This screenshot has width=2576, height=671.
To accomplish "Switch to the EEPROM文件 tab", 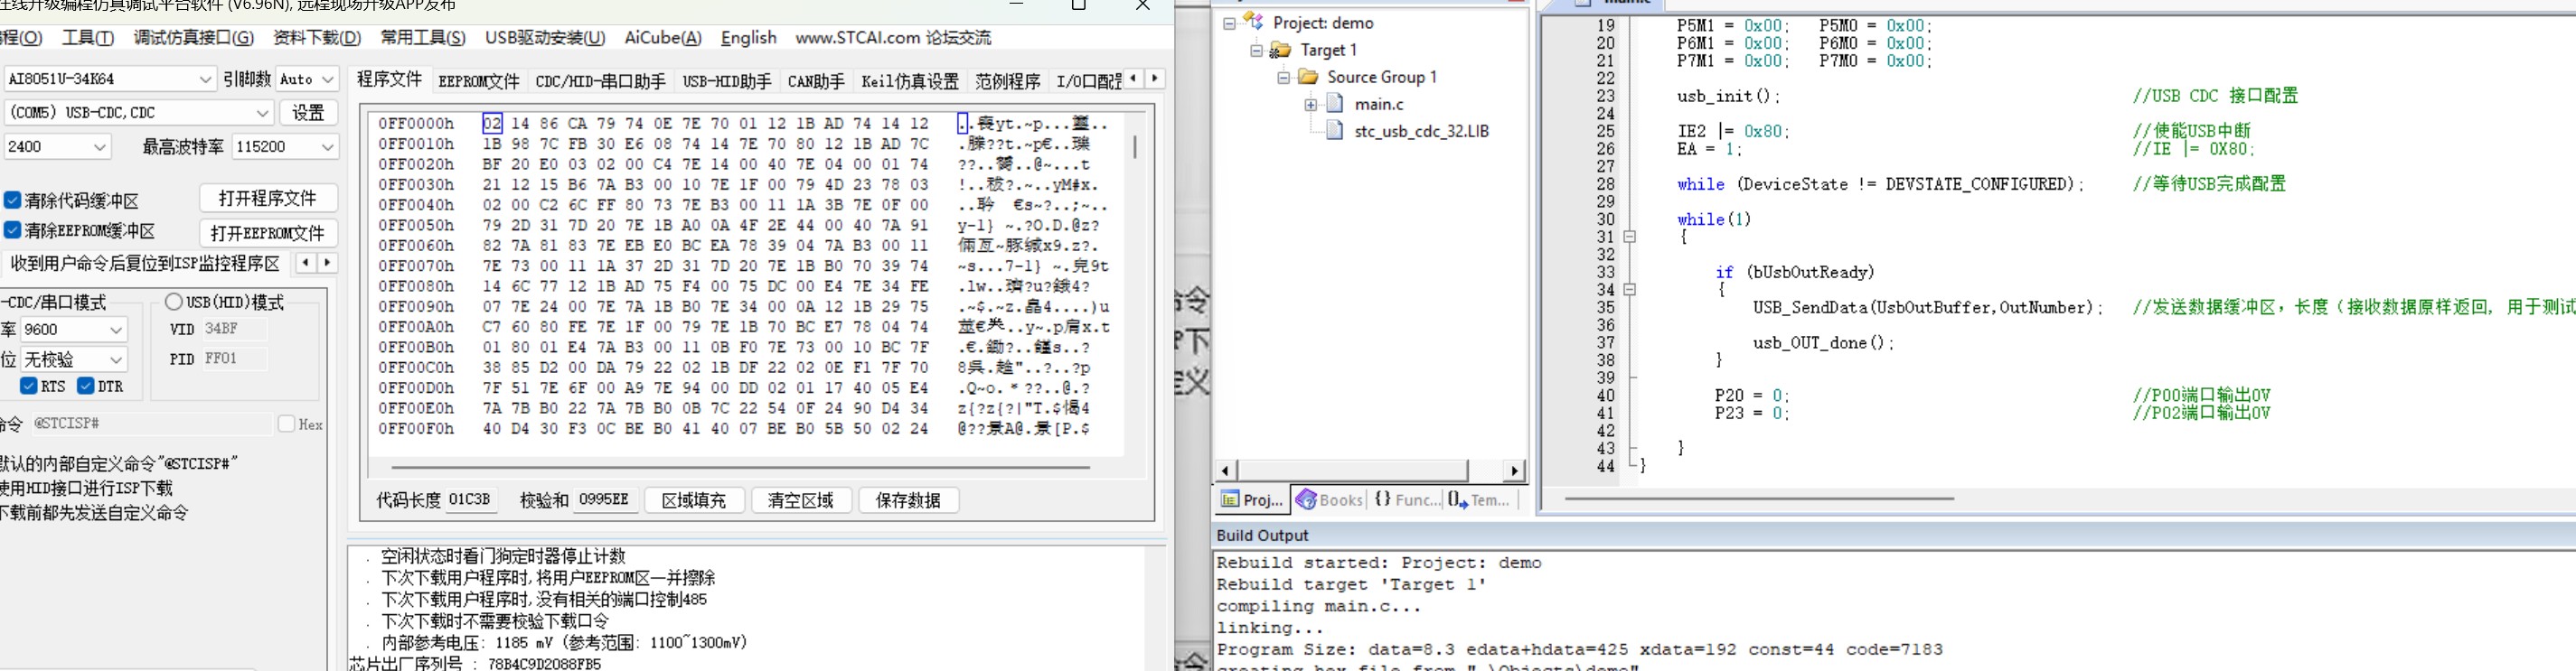I will 479,81.
